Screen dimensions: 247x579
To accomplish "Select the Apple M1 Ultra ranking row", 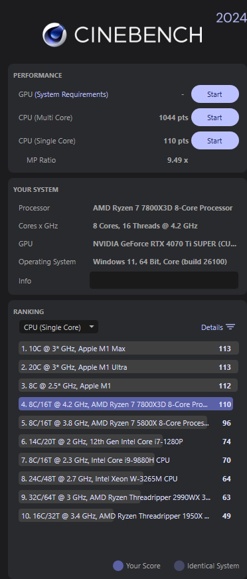I will (x=129, y=367).
